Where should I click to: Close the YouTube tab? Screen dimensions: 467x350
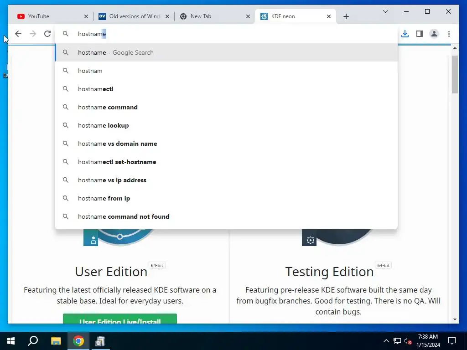(86, 16)
